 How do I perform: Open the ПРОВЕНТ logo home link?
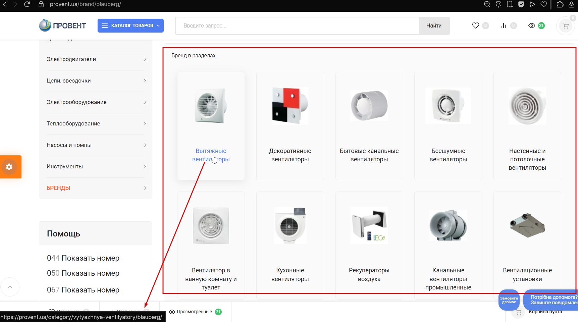pos(62,25)
